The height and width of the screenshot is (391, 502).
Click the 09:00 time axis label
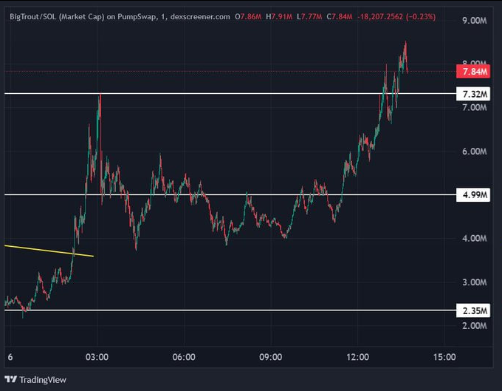point(271,357)
